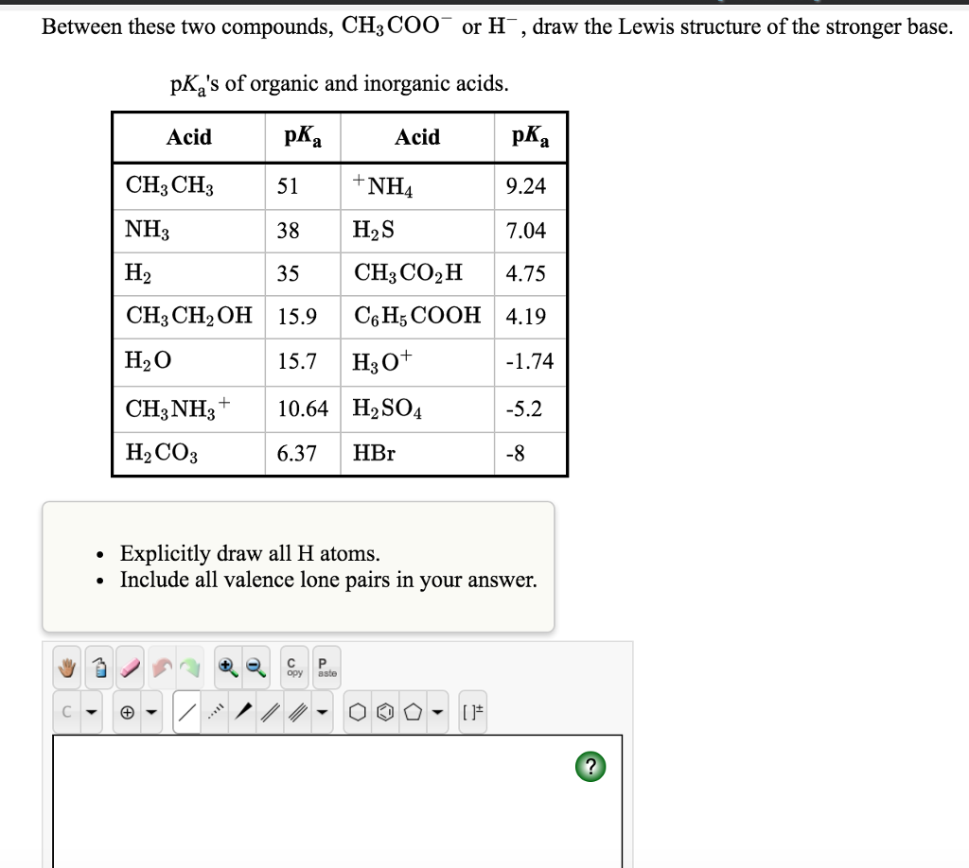This screenshot has width=969, height=868.
Task: Select the clean structure spray tool
Action: click(x=97, y=667)
